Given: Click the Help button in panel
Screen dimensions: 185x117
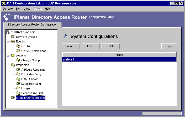Looking at the screenshot, I should coord(169,46).
